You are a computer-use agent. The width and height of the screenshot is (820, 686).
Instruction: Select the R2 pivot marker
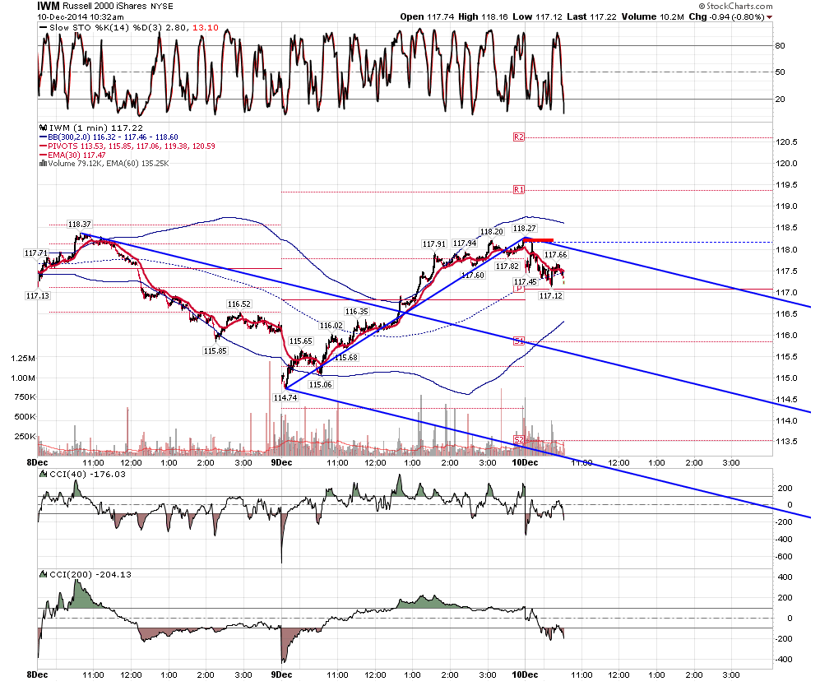pyautogui.click(x=518, y=137)
